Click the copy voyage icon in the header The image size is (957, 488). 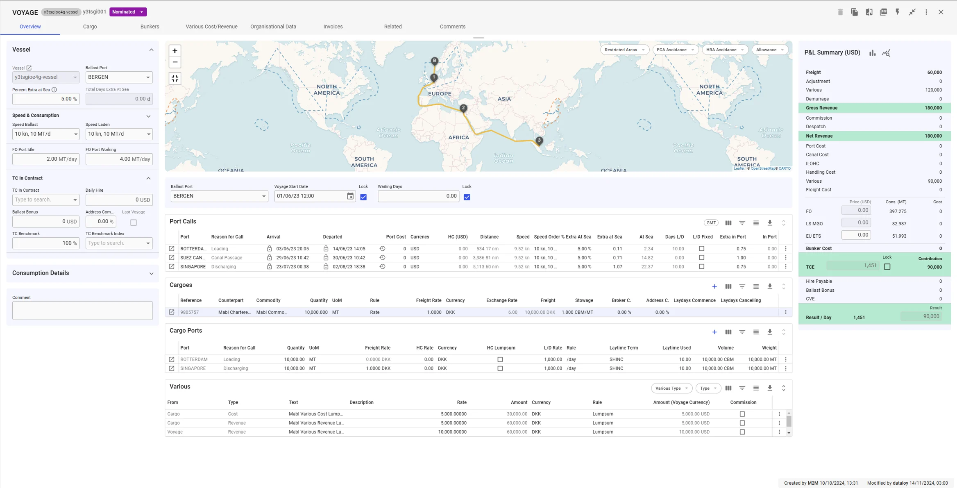pyautogui.click(x=855, y=12)
